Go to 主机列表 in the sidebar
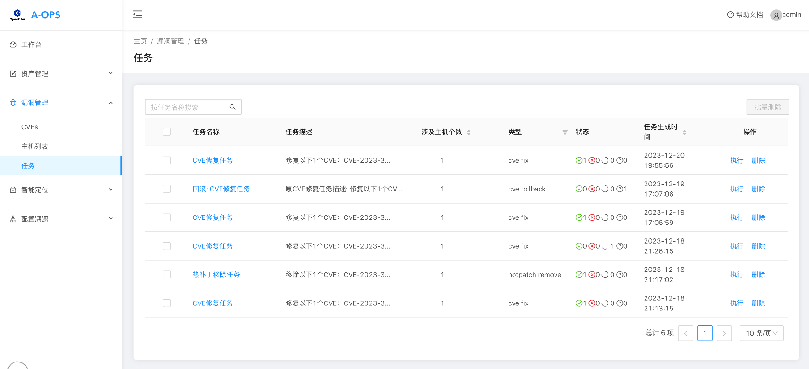Screen dimensions: 809x369 (35, 146)
